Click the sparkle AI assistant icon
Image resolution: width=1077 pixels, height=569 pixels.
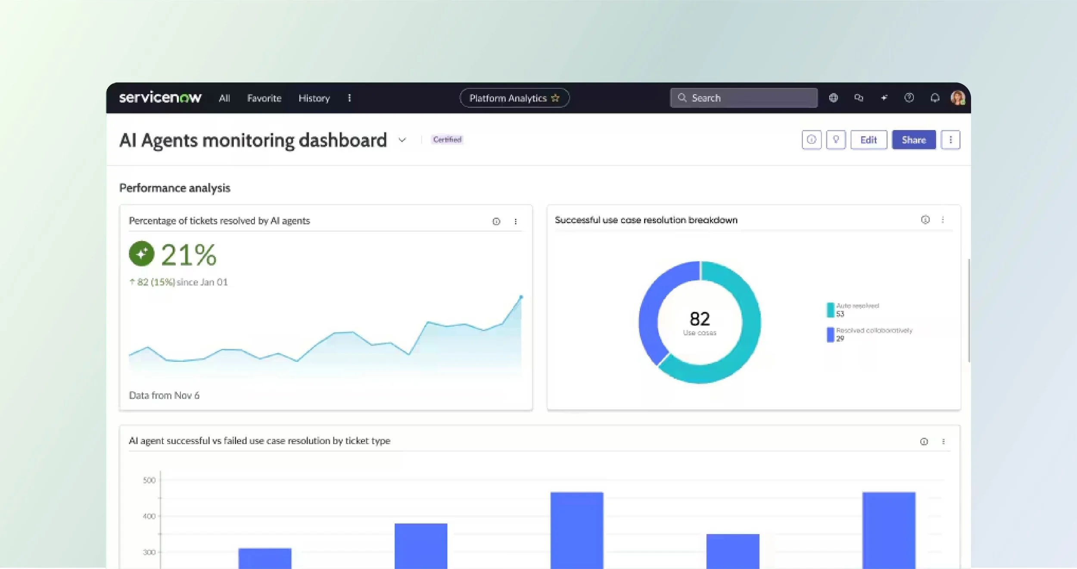(884, 98)
